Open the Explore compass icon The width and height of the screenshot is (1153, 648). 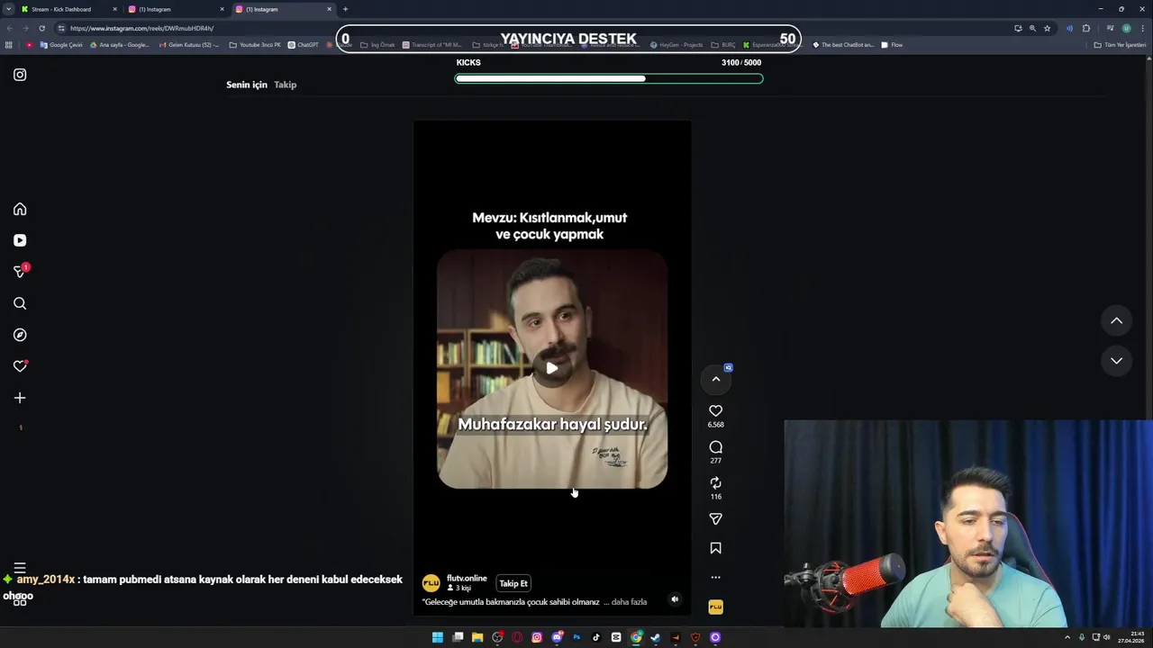pyautogui.click(x=20, y=335)
